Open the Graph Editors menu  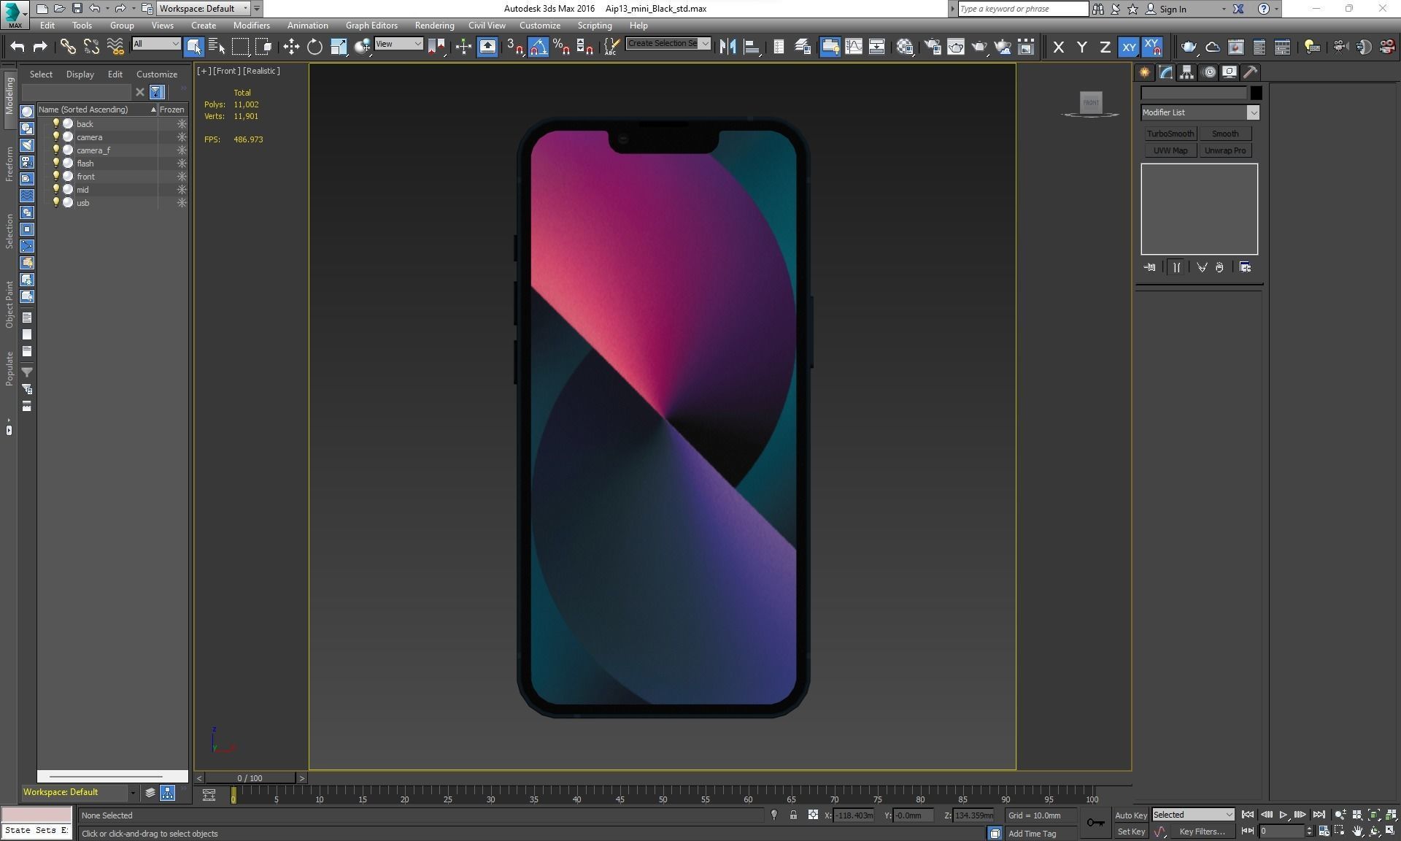tap(371, 26)
